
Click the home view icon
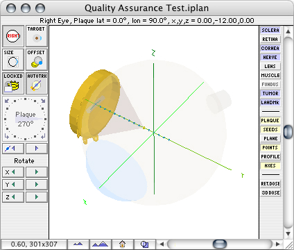click(x=122, y=244)
